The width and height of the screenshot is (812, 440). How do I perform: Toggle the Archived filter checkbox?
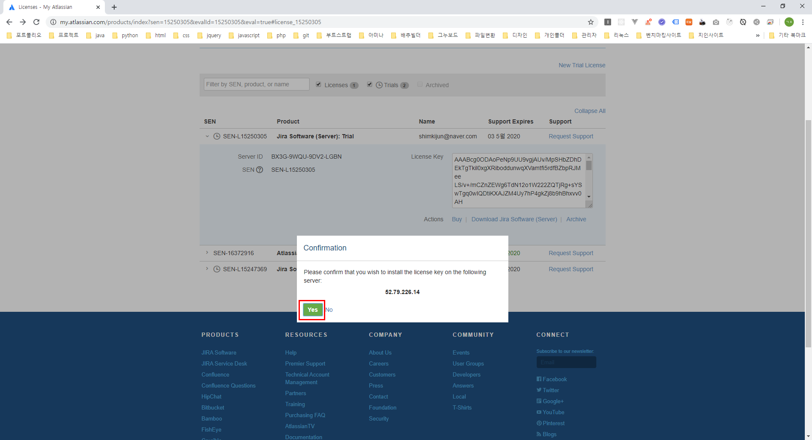[420, 85]
